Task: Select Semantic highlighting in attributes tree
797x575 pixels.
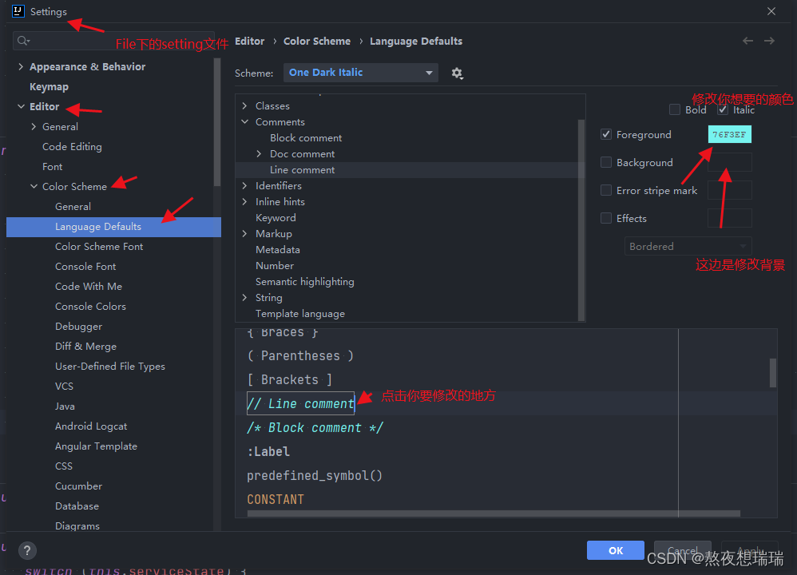Action: tap(304, 282)
